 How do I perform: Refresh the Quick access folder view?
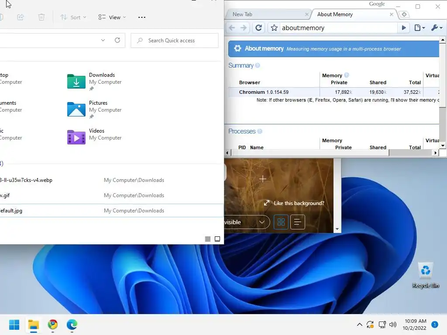(117, 40)
